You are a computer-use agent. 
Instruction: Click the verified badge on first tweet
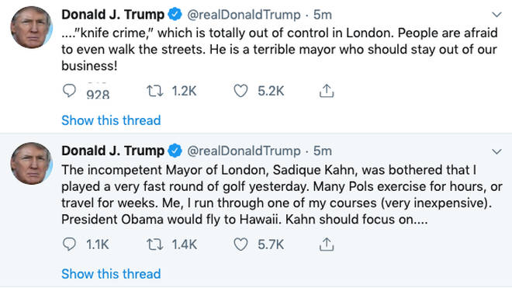pos(175,15)
